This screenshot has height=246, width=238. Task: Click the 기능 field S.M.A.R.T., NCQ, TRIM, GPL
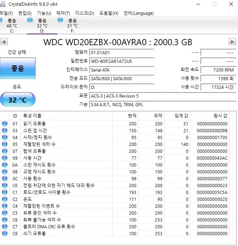point(163,105)
